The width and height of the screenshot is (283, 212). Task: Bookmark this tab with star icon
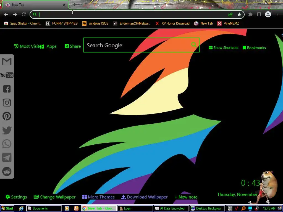[x=239, y=14]
